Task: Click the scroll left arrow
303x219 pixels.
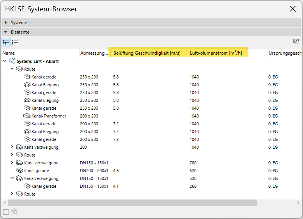Action: point(5,203)
